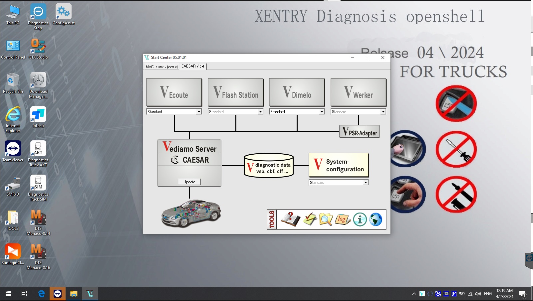Select Internet Explorer desktop icon
Image resolution: width=533 pixels, height=301 pixels.
[13, 120]
